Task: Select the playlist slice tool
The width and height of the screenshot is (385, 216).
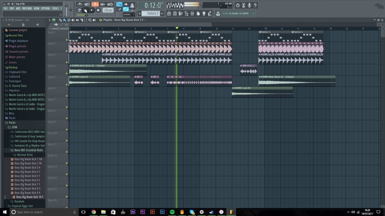Action: (x=82, y=20)
